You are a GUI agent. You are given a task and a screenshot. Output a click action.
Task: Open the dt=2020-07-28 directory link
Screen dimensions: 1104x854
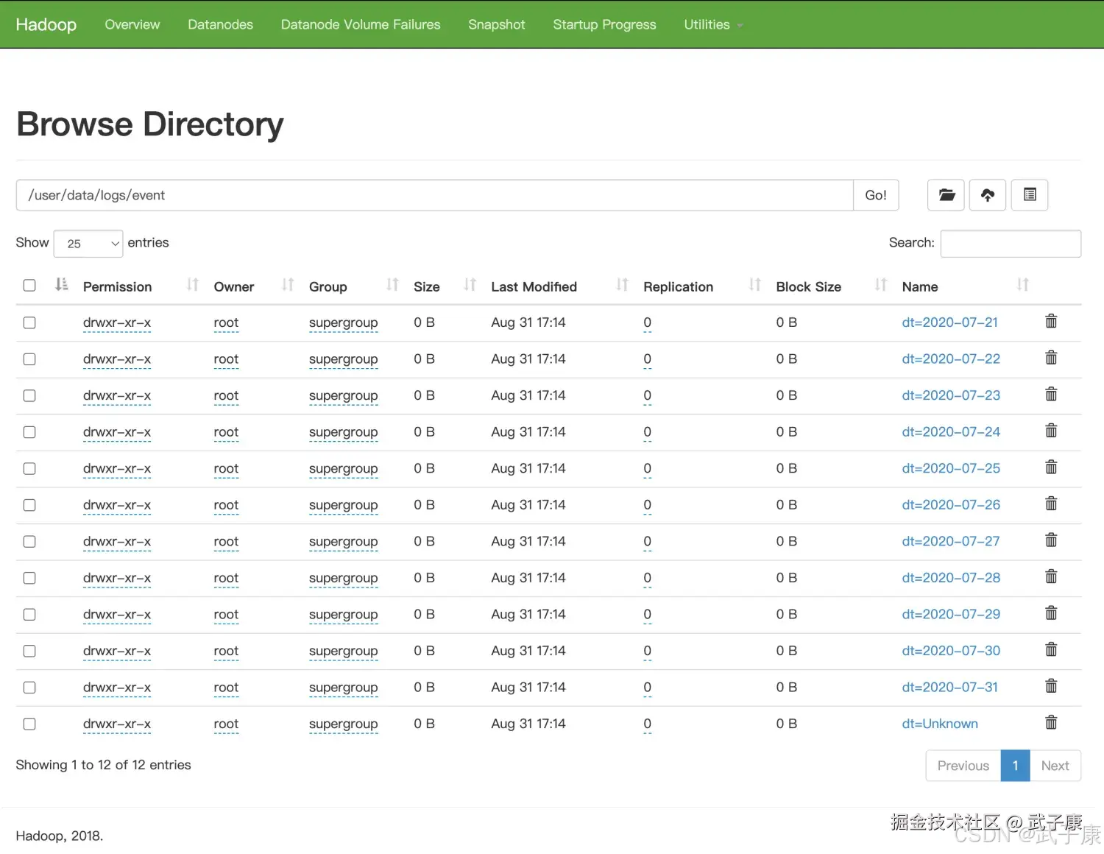pyautogui.click(x=951, y=578)
